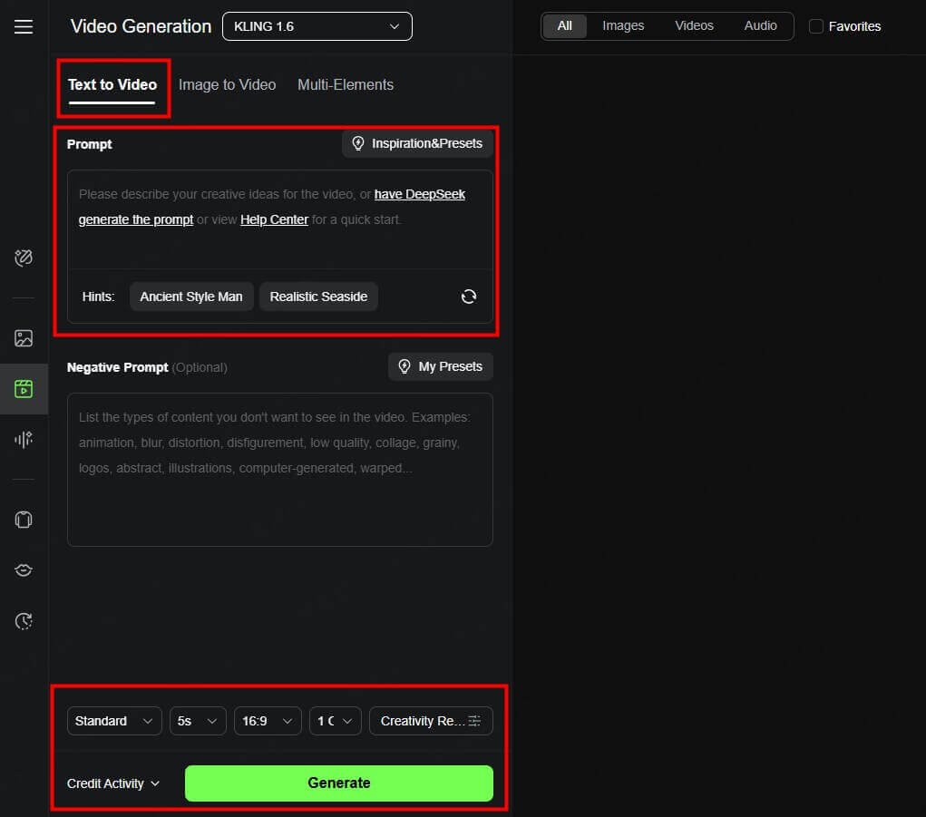Click the green Generate button
The height and width of the screenshot is (817, 926).
click(338, 783)
